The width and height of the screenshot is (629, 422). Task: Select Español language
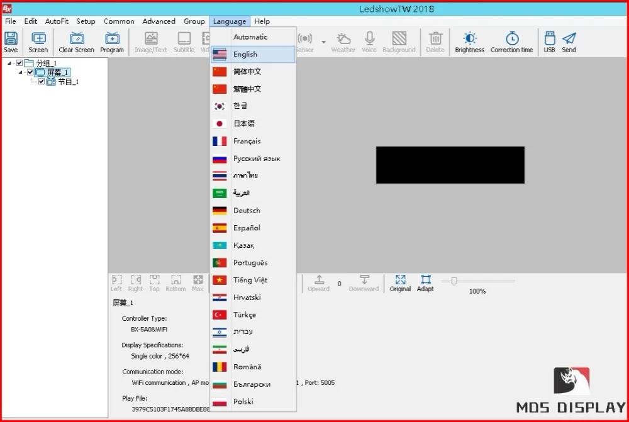(253, 228)
